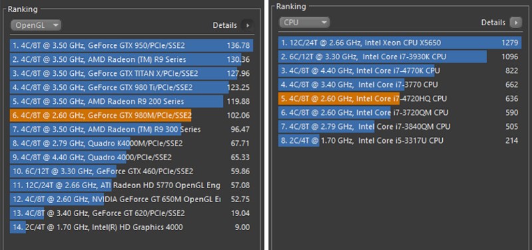Select the Quadro K4000M ranking entry
The image size is (532, 250).
point(132,144)
